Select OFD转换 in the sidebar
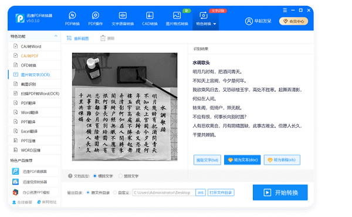This screenshot has width=352, height=217. click(x=35, y=65)
